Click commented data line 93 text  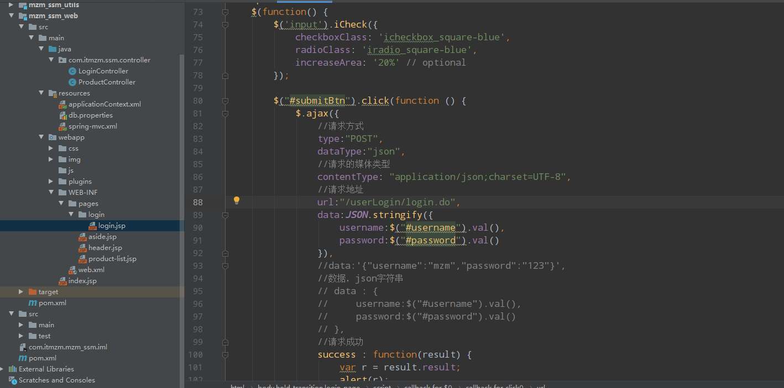click(442, 265)
